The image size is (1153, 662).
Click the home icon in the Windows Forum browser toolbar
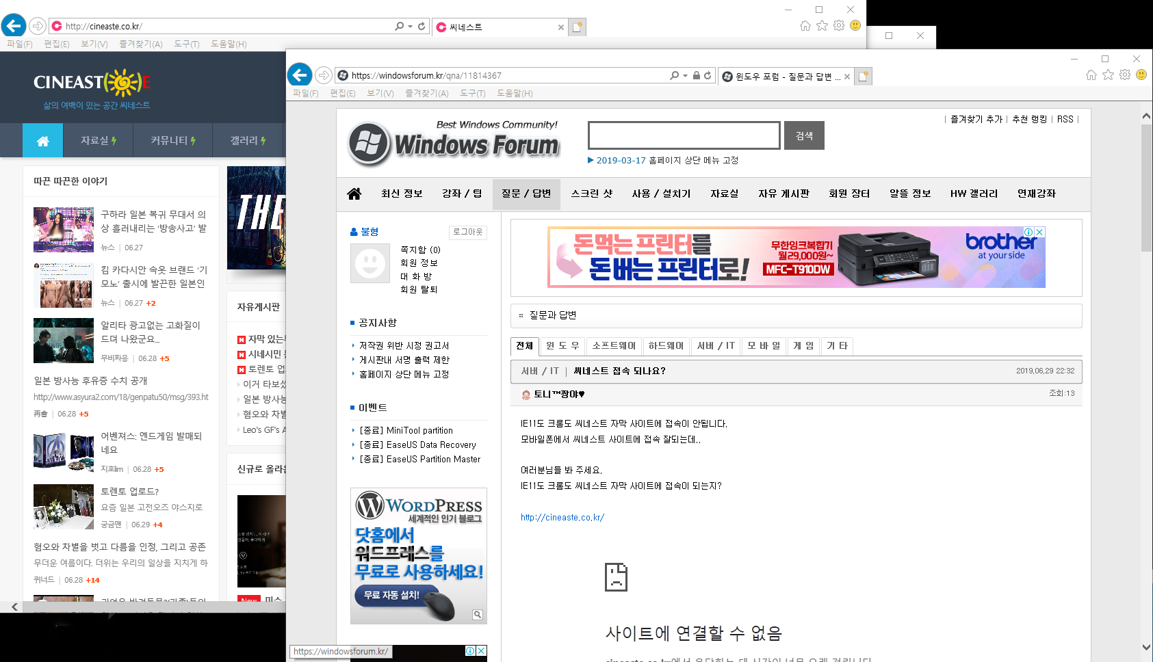tap(1091, 75)
